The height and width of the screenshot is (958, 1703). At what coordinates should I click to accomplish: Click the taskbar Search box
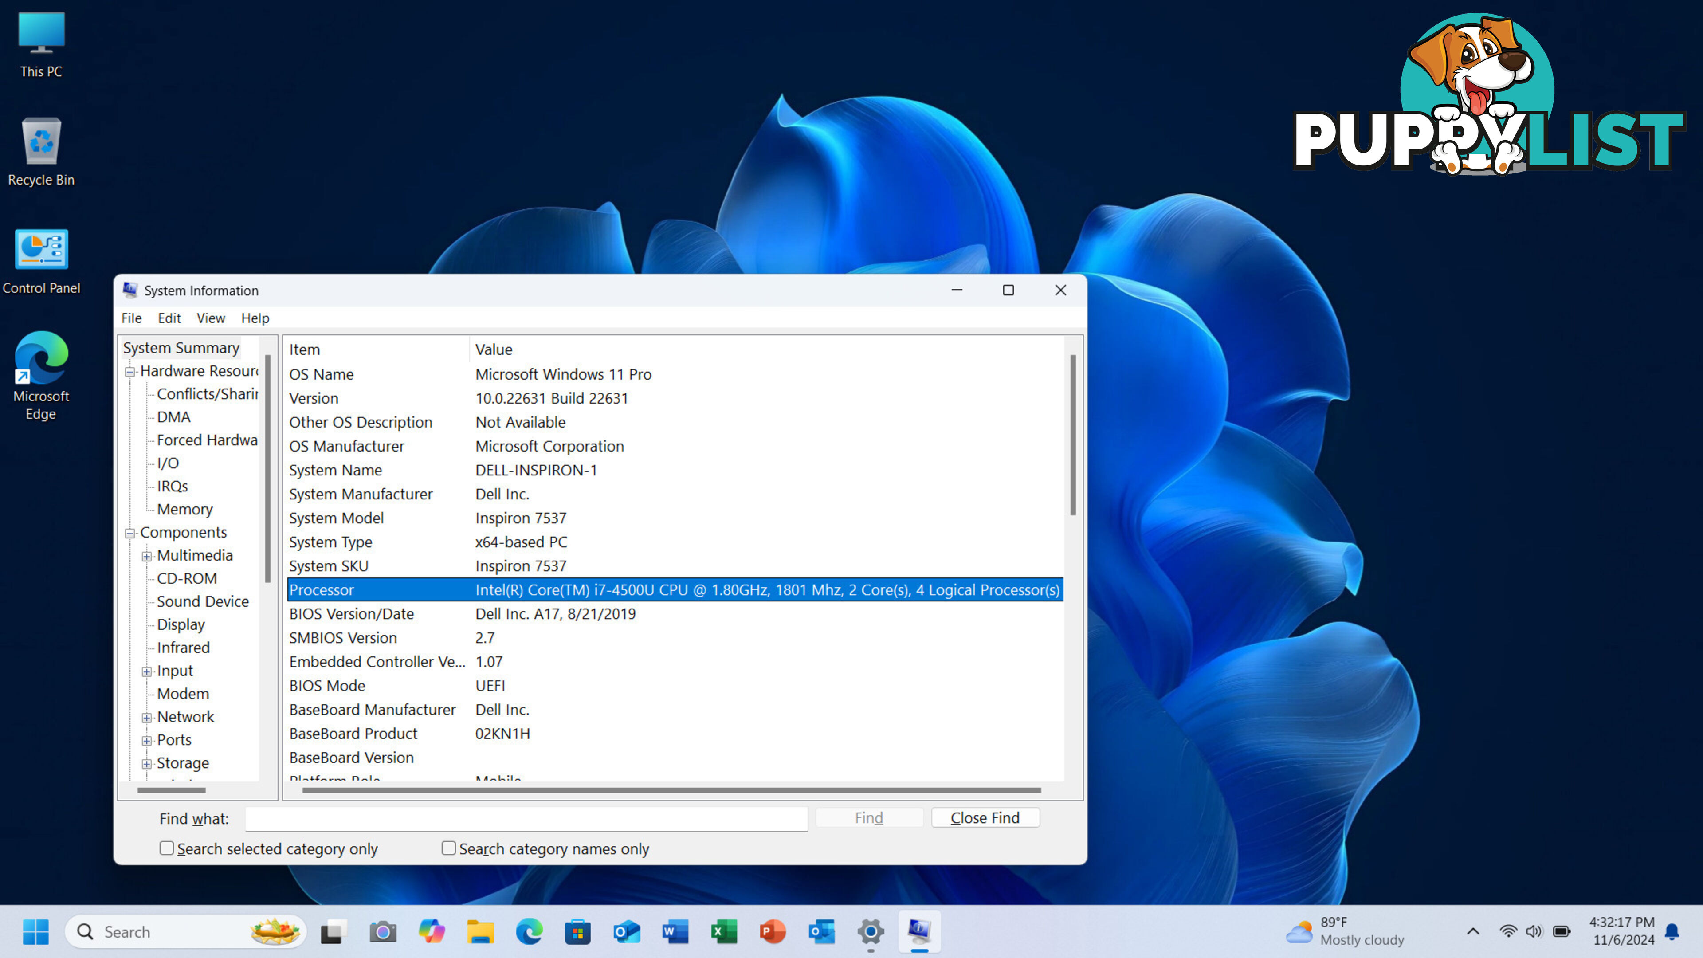point(185,931)
